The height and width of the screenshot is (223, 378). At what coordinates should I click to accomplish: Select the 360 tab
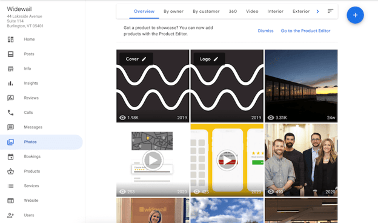point(233,12)
